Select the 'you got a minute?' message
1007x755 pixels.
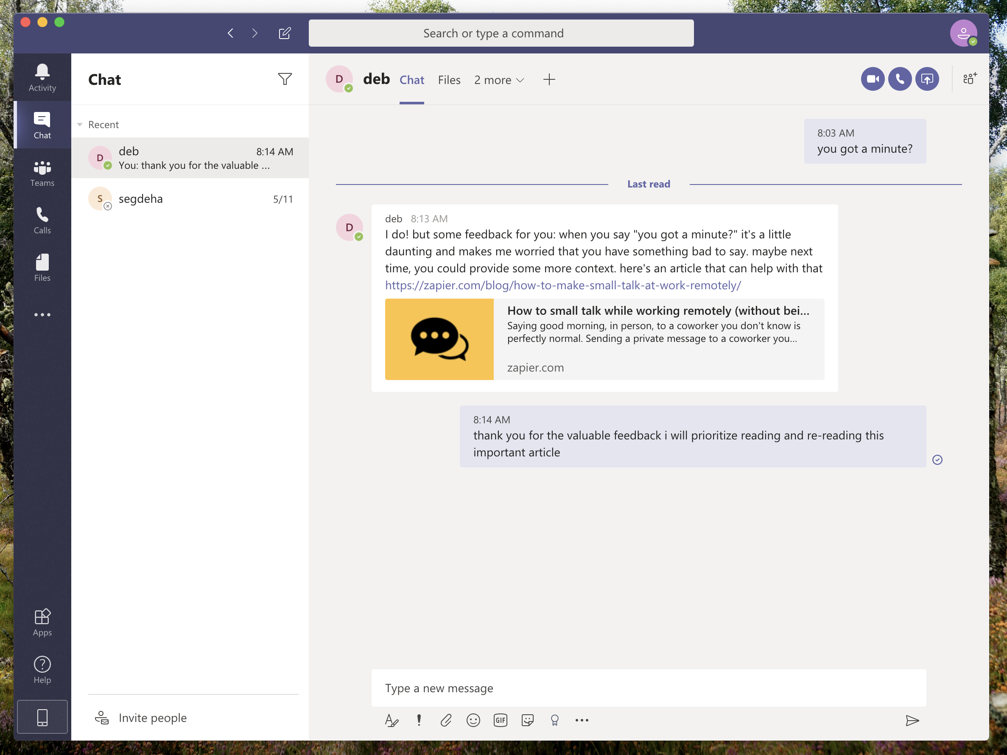click(864, 141)
